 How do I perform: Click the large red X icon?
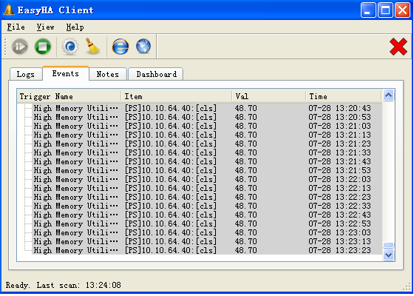[x=398, y=47]
